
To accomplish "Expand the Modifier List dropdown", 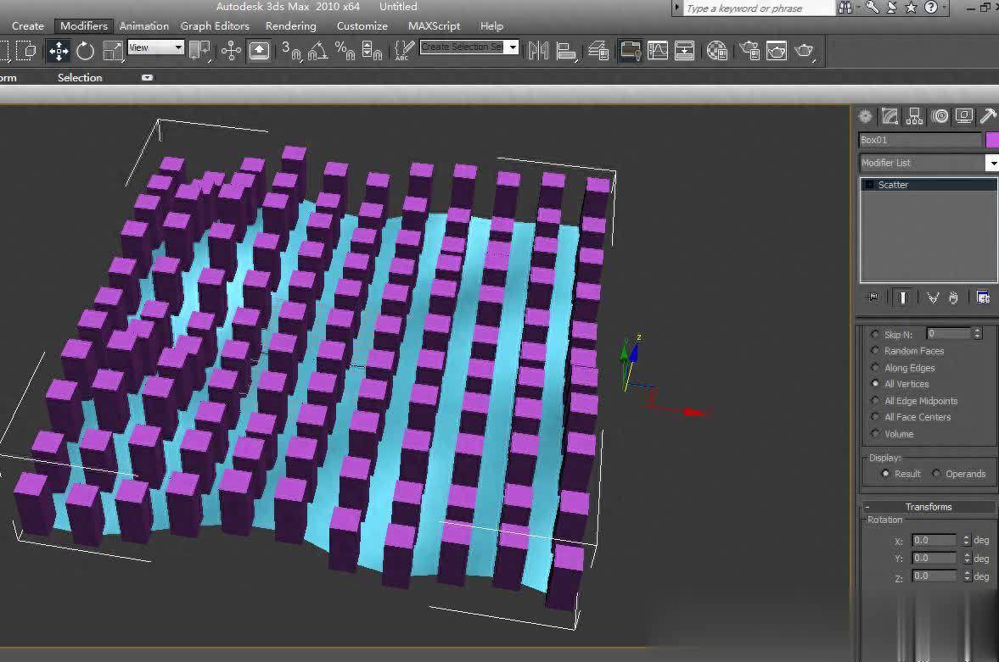I will pos(991,163).
